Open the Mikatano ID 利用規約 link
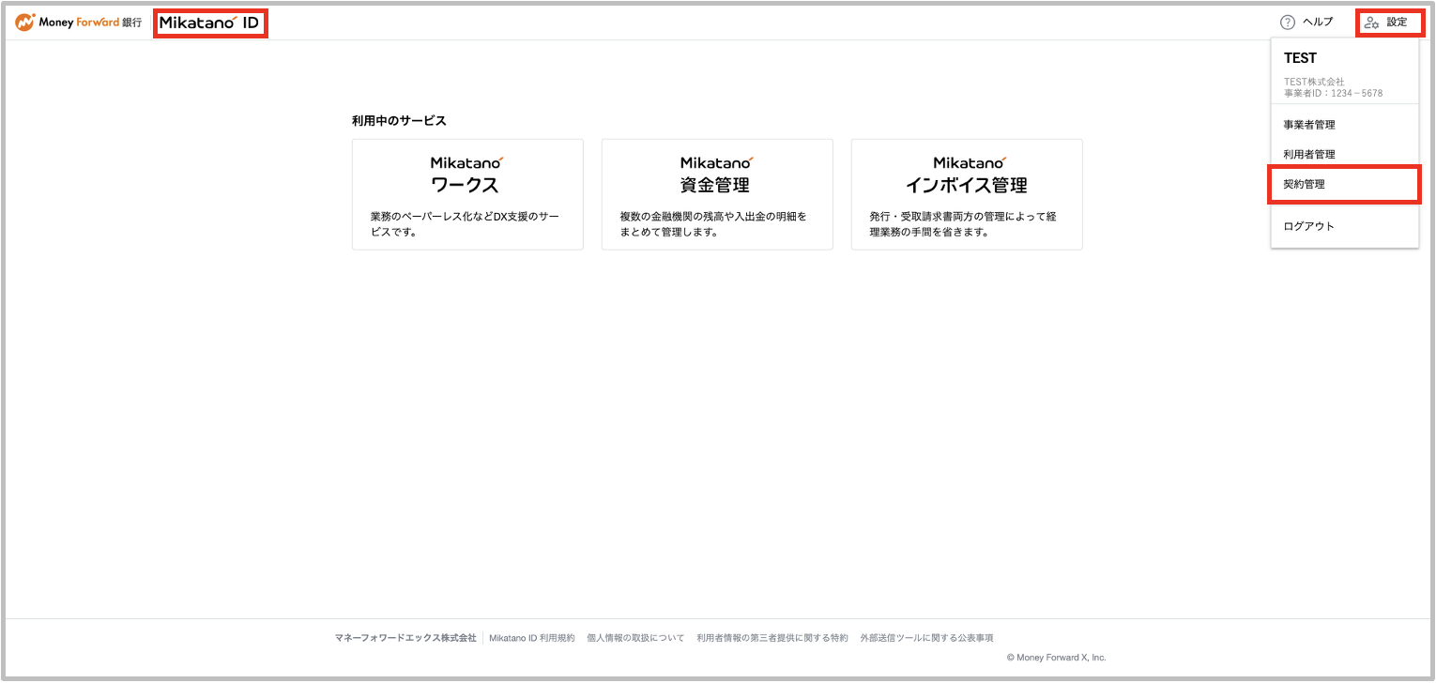Image resolution: width=1436 pixels, height=683 pixels. point(531,636)
